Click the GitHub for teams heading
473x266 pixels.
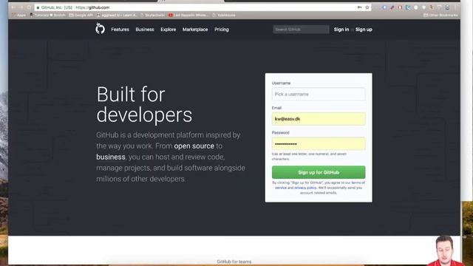234,262
